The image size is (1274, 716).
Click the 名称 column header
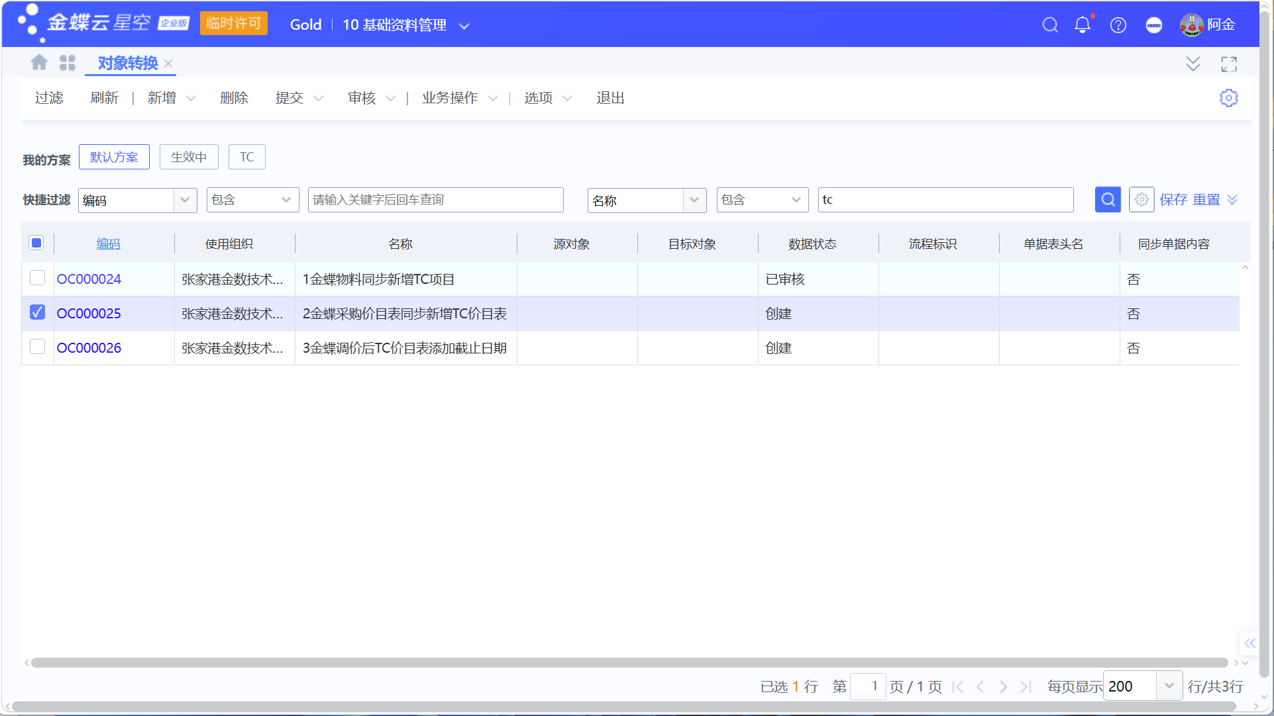click(x=400, y=244)
